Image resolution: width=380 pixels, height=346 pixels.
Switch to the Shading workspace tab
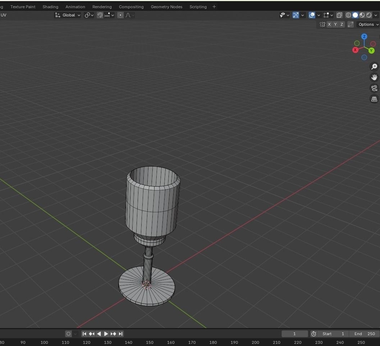pyautogui.click(x=51, y=7)
